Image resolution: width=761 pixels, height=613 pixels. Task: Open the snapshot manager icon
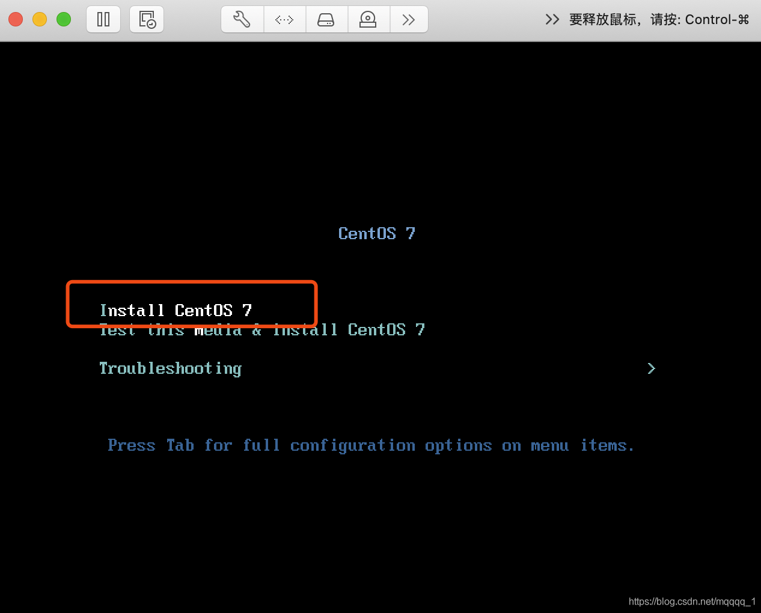[x=147, y=19]
